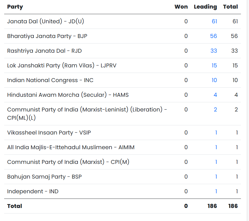Click CPI(ML)(L) leading count link 2

click(x=215, y=110)
